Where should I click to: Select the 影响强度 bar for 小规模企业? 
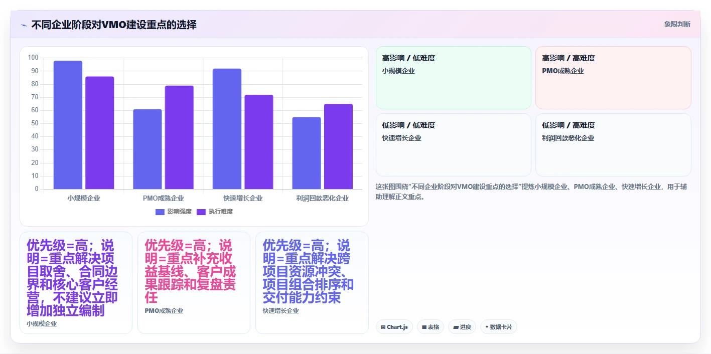click(x=68, y=125)
